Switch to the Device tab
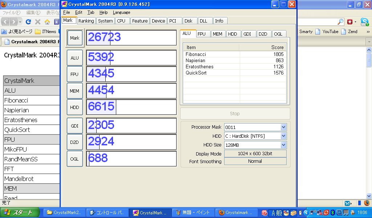372x218 pixels. (158, 21)
